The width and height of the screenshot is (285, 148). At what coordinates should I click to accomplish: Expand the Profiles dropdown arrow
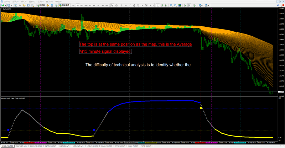pos(11,5)
